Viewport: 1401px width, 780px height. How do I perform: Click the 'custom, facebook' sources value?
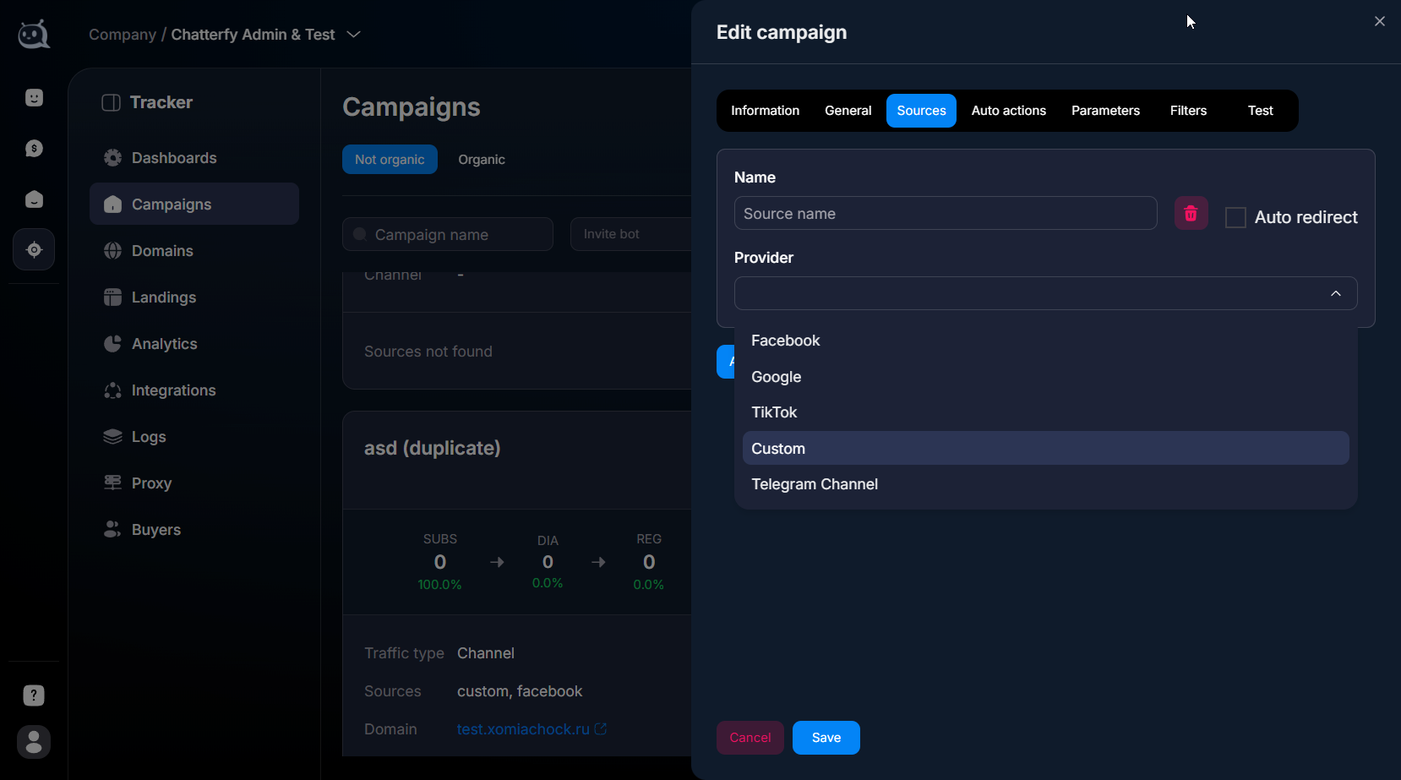(x=520, y=691)
